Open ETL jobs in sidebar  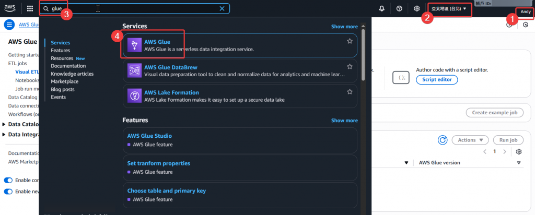(x=17, y=63)
